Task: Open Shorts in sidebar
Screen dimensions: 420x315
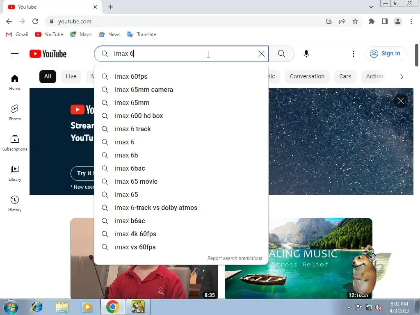Action: [15, 112]
